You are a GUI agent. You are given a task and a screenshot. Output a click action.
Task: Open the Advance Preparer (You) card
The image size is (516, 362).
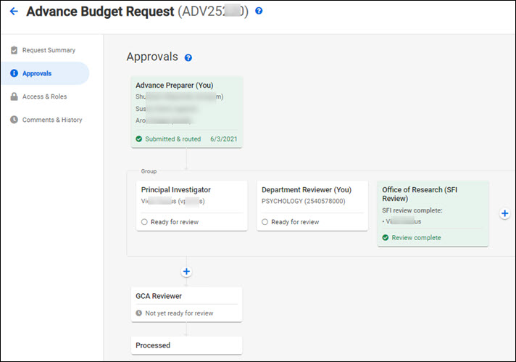[x=186, y=112]
